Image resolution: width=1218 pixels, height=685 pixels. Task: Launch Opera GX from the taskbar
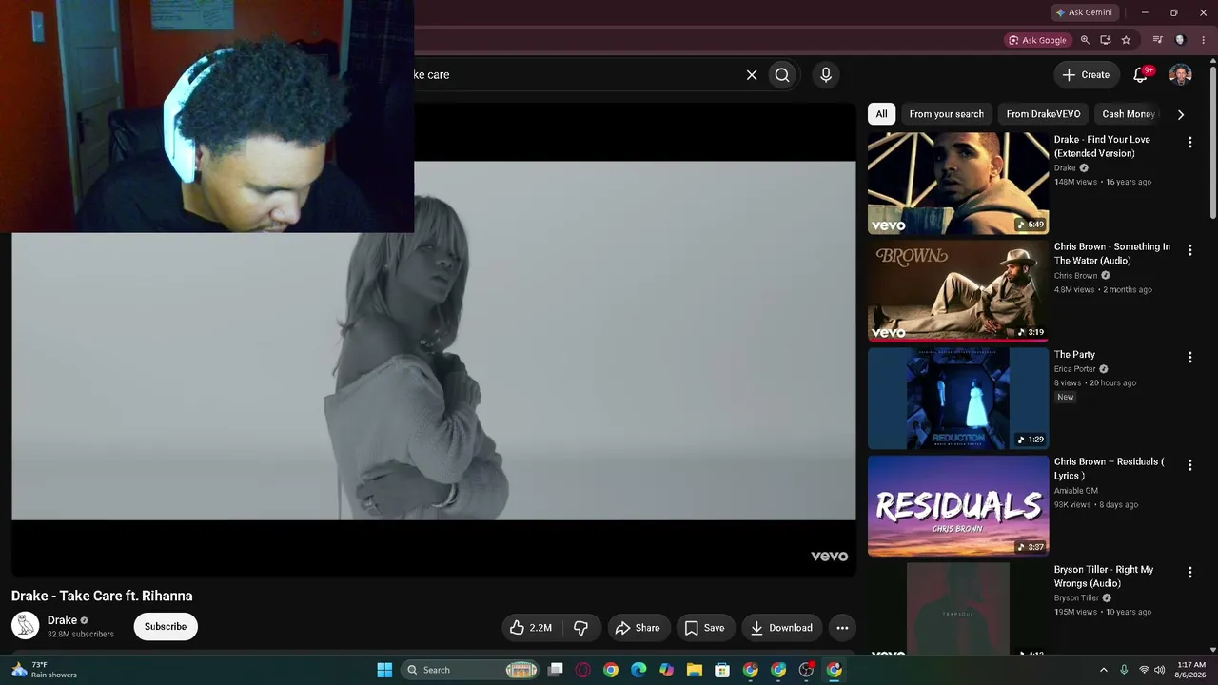pos(583,670)
